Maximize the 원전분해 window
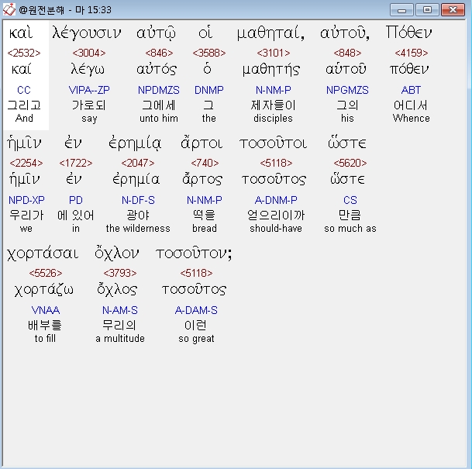 pyautogui.click(x=427, y=10)
